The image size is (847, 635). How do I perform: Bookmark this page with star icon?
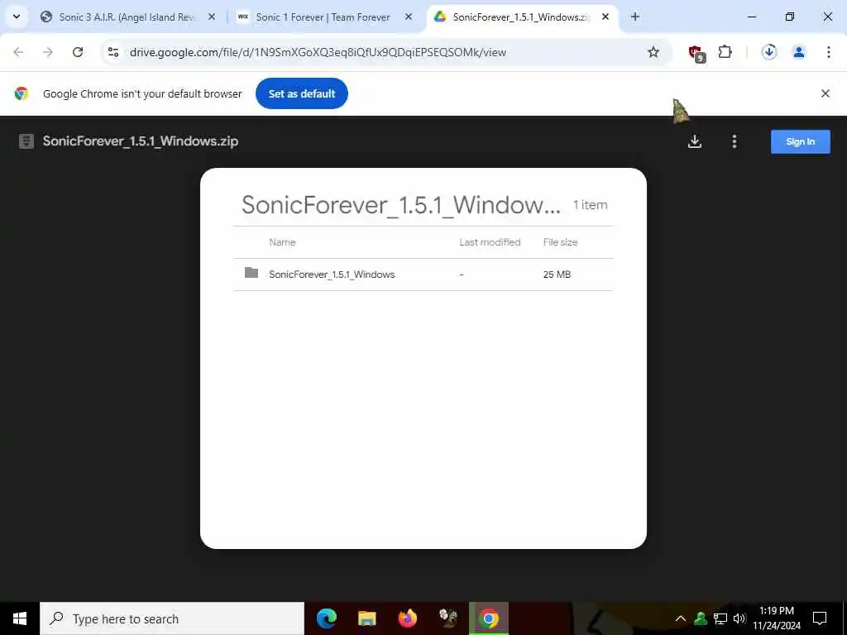(x=653, y=52)
